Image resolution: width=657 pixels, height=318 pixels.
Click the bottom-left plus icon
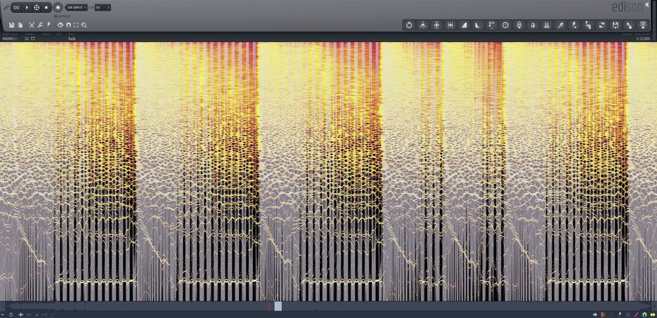point(20,315)
